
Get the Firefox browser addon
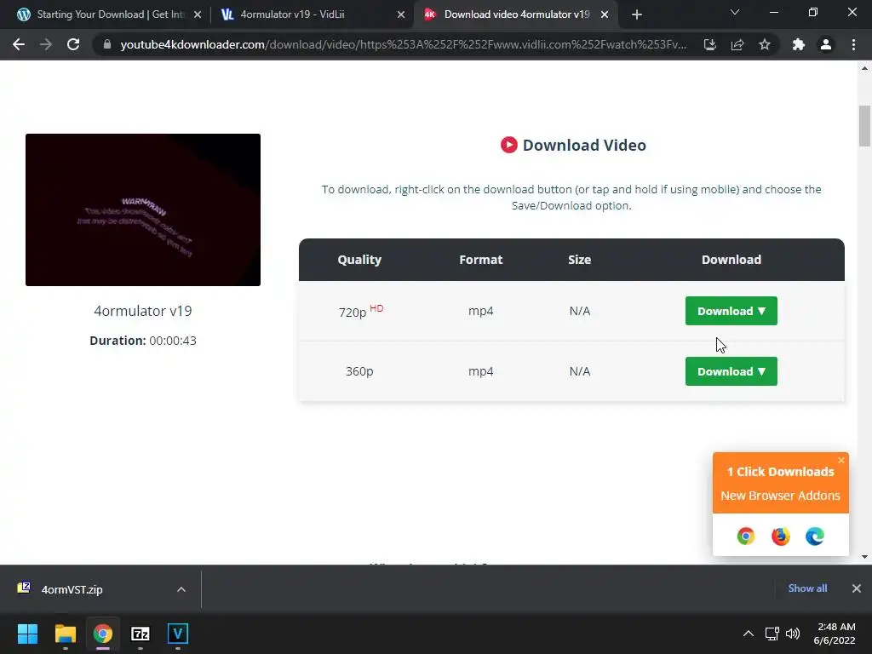tap(781, 536)
